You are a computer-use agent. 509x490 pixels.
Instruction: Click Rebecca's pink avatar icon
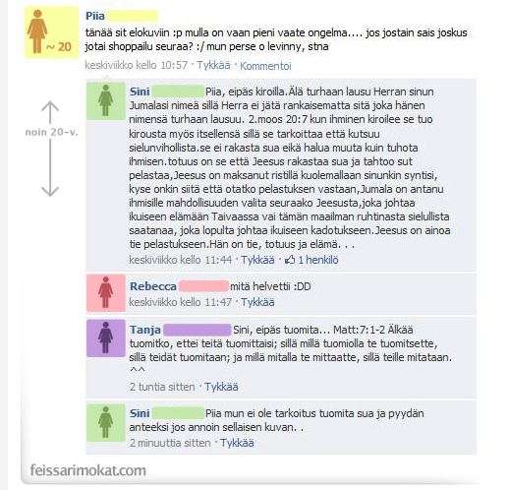pos(106,292)
